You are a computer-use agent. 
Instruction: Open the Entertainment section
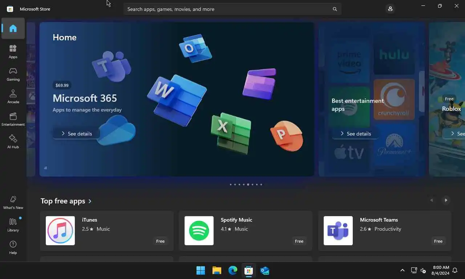pos(13,119)
